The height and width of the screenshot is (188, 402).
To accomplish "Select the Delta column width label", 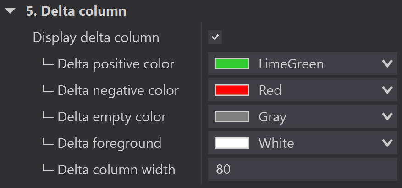I will 116,170.
